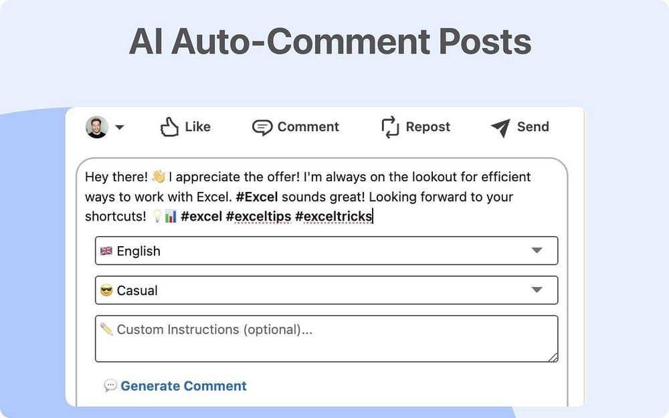Click the UK flag icon in language selector
This screenshot has height=418, width=669.
coord(106,251)
